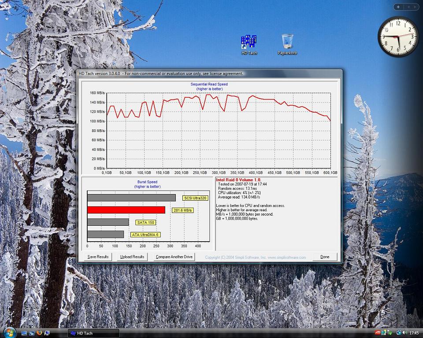Image resolution: width=423 pixels, height=338 pixels.
Task: Click the Tested on 2007-07-19 line
Action: [x=242, y=184]
